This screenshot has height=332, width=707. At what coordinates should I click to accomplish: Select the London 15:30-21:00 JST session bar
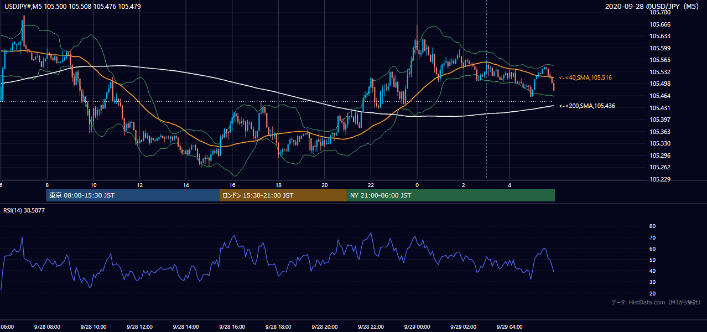(x=283, y=195)
